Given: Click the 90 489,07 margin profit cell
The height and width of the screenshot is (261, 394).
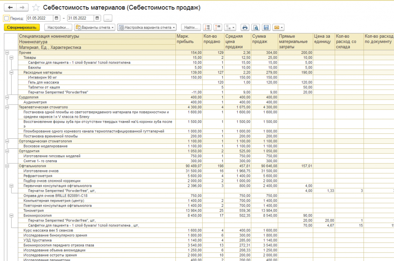Looking at the screenshot, I should click(189, 166).
